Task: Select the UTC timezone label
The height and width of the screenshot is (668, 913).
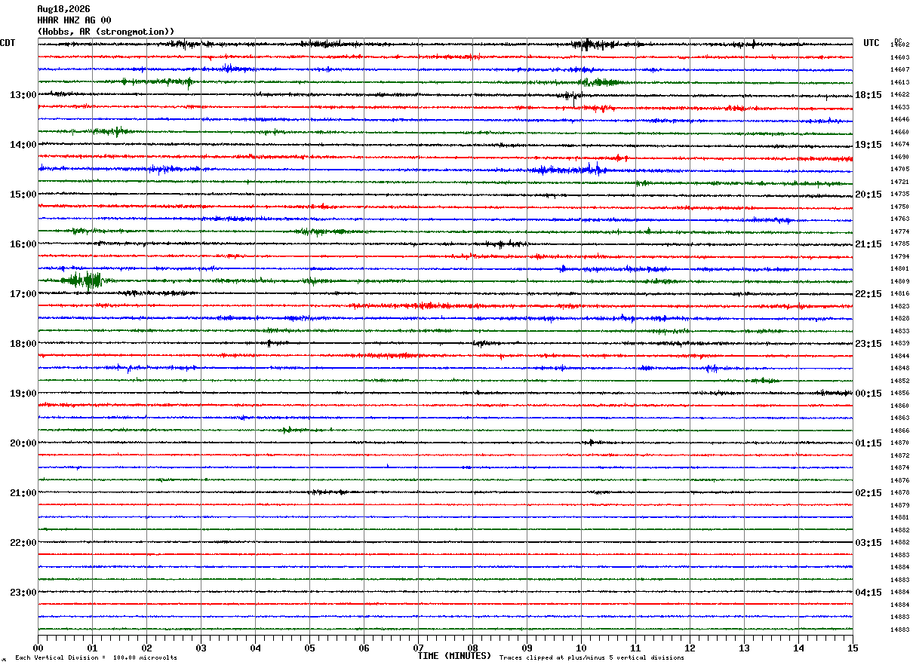Action: coord(871,43)
